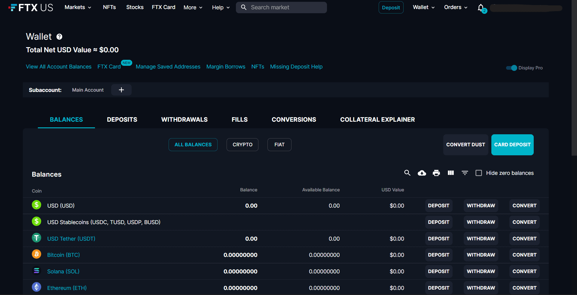
Task: Select the All Balances filter
Action: [193, 144]
